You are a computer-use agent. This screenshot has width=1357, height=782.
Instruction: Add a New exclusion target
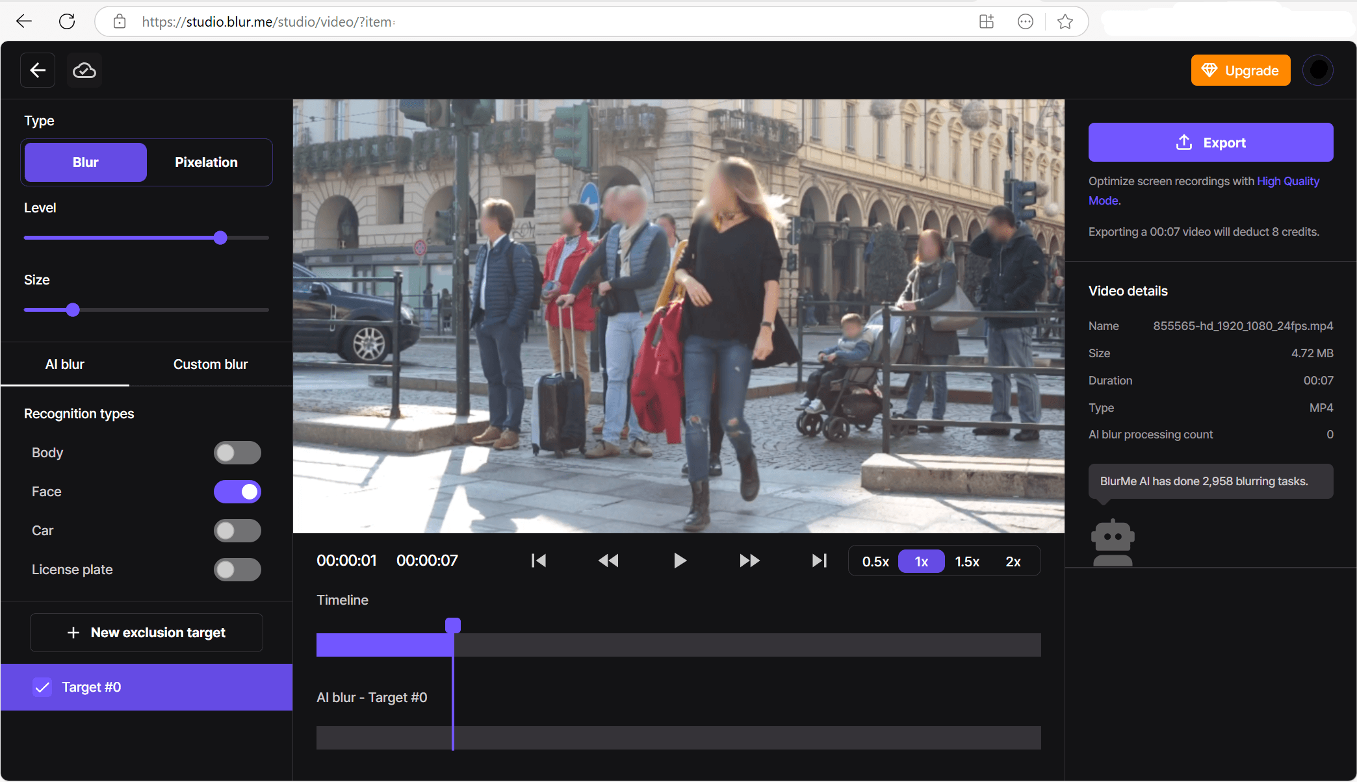click(146, 632)
